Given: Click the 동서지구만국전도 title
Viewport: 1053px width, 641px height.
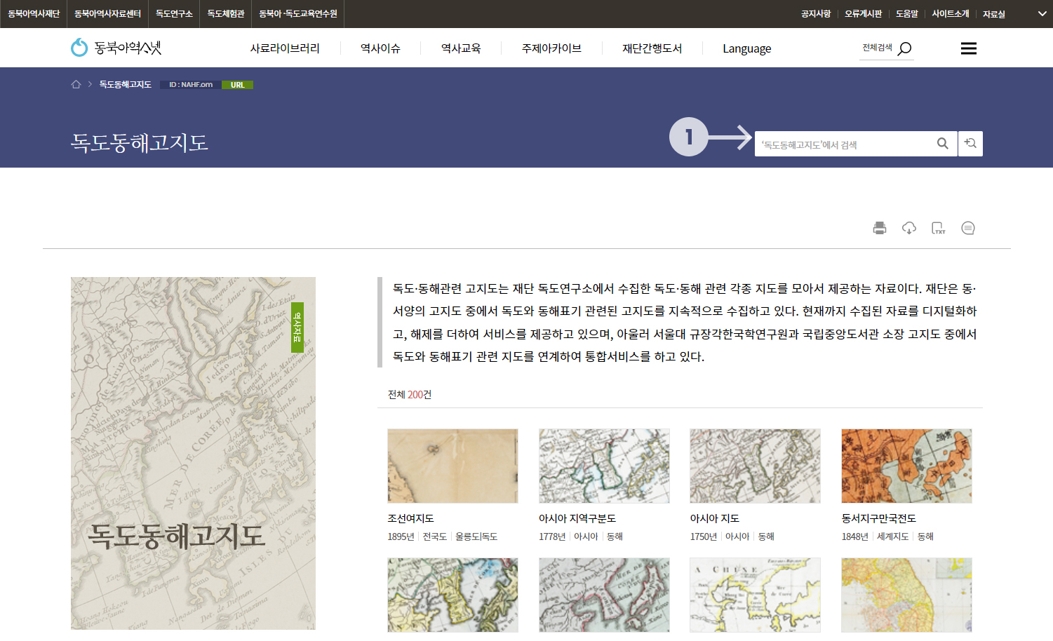Looking at the screenshot, I should (879, 518).
